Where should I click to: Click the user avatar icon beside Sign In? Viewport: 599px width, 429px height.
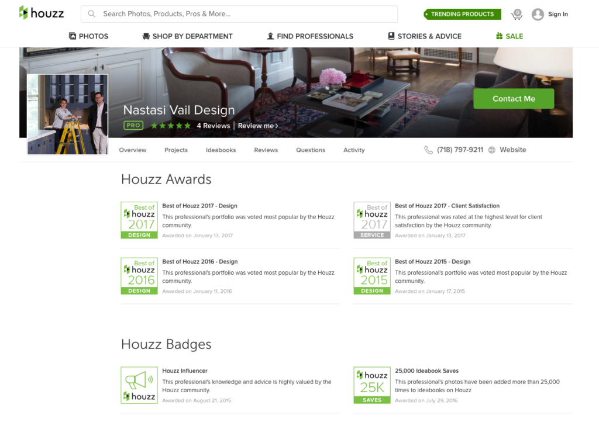[x=538, y=14]
